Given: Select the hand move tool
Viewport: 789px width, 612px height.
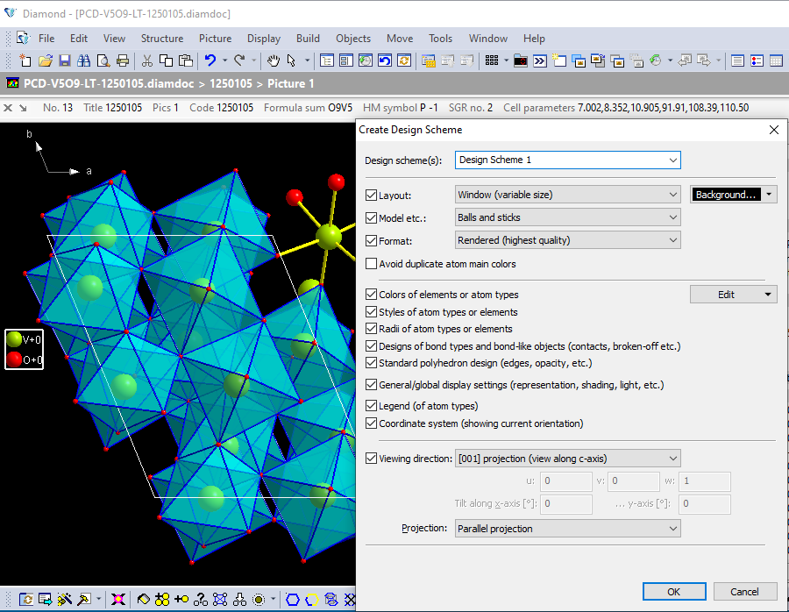Looking at the screenshot, I should (x=273, y=60).
